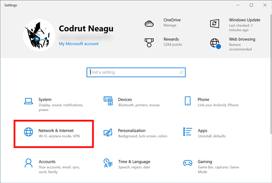Image resolution: width=272 pixels, height=183 pixels.
Task: Click 'Bluetooth, printers, mouse' description
Action: pyautogui.click(x=139, y=105)
